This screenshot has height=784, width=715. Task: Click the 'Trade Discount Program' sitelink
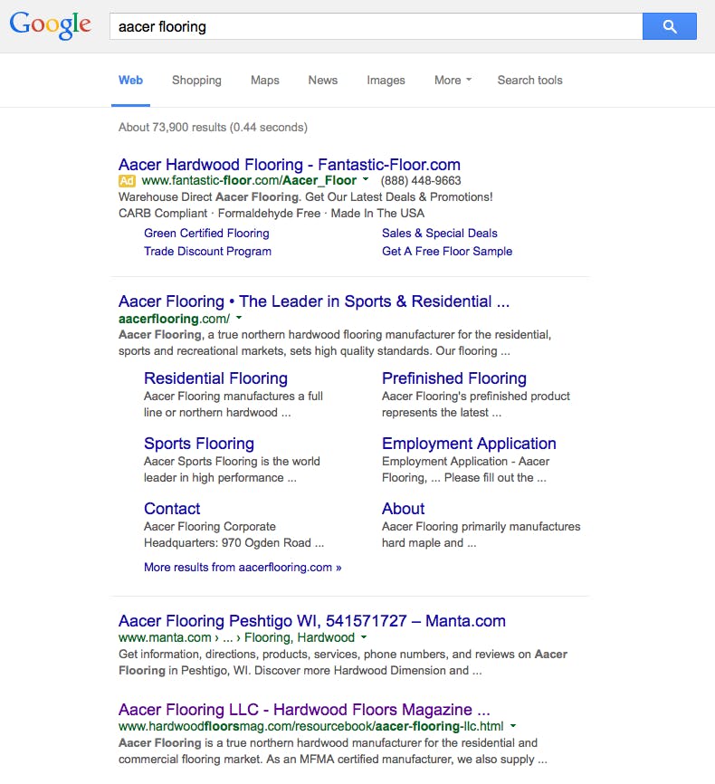[x=207, y=251]
